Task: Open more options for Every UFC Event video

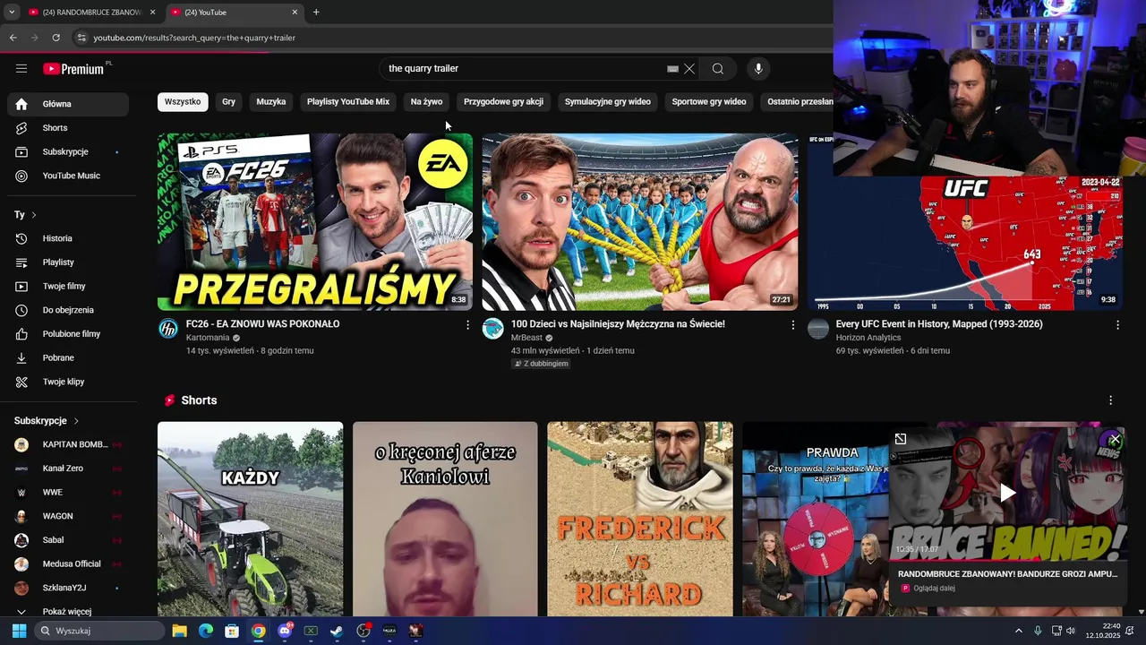Action: point(1117,325)
